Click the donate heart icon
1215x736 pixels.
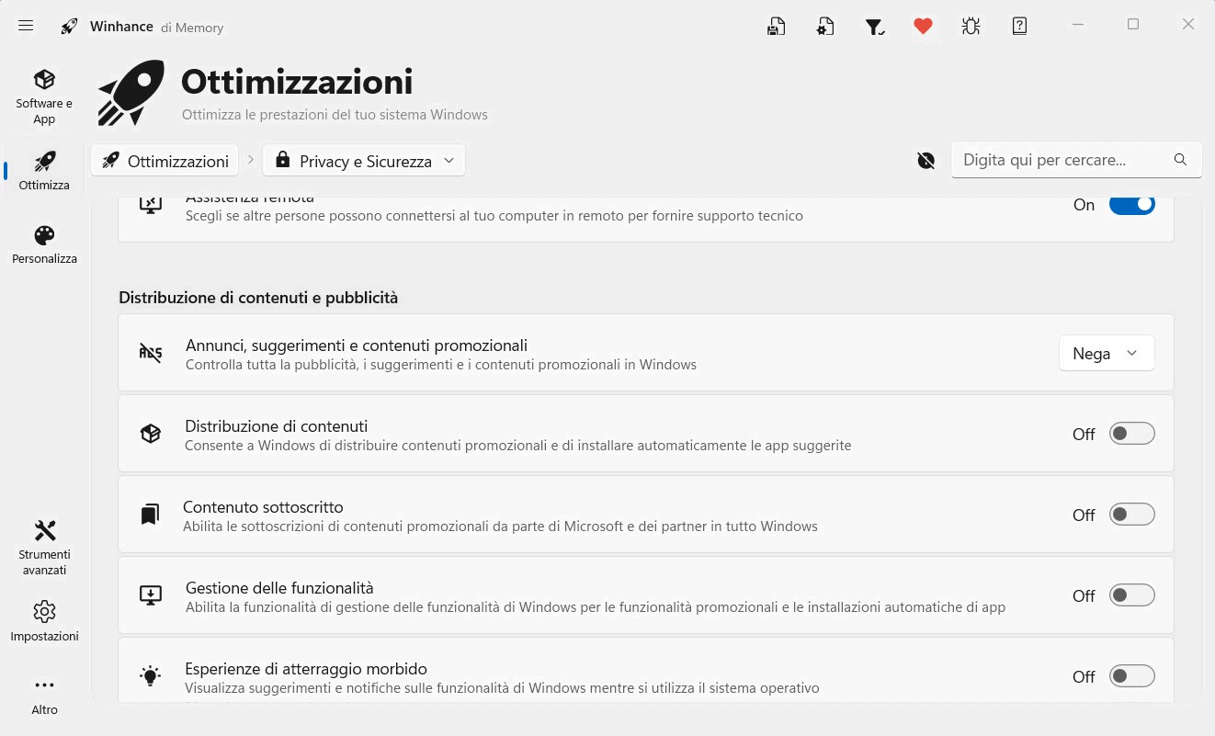tap(923, 26)
